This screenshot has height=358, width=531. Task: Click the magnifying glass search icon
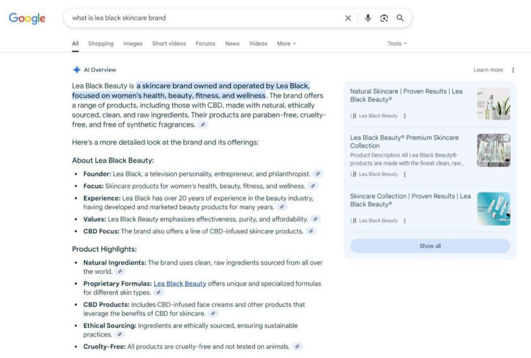point(400,18)
